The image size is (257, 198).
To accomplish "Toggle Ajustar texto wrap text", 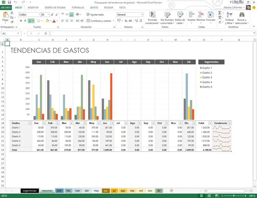I will click(x=95, y=14).
